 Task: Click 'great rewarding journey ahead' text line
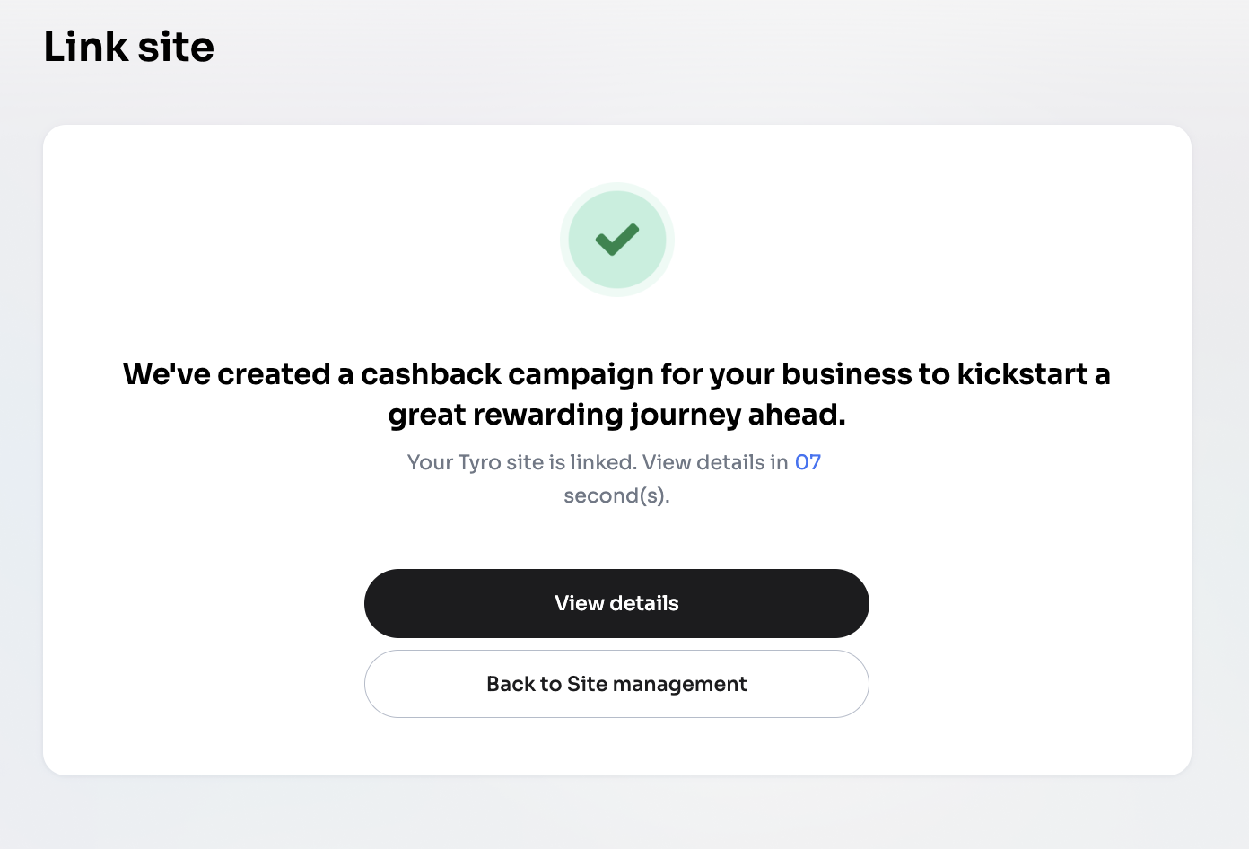coord(616,415)
